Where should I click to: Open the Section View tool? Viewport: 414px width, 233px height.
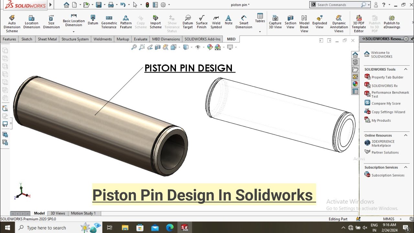(290, 22)
